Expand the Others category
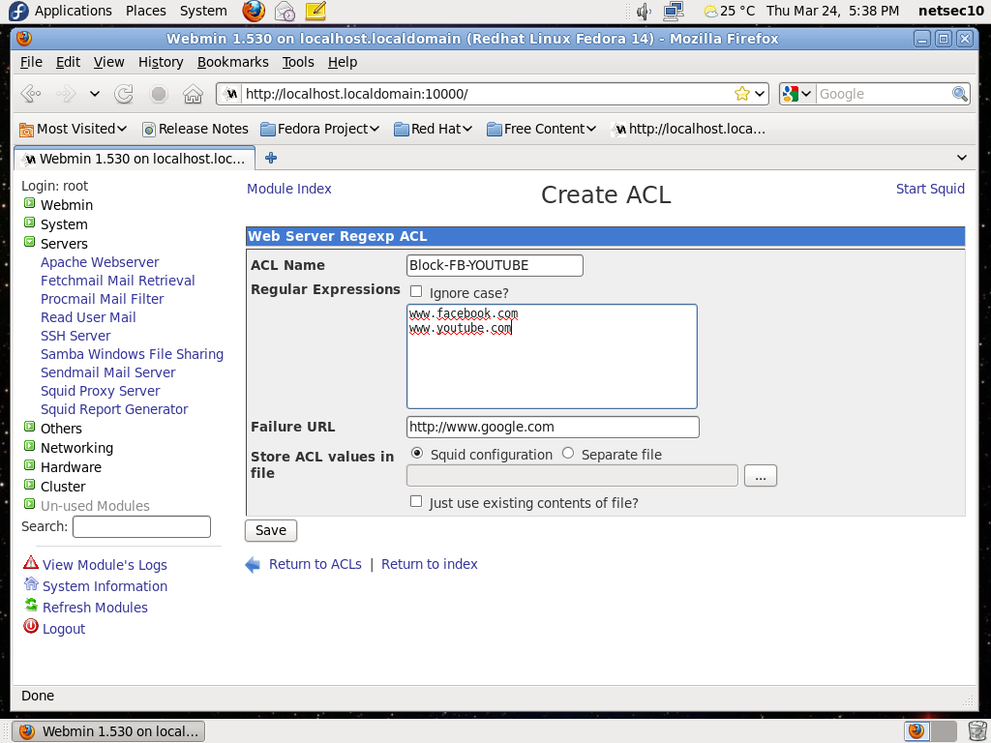The height and width of the screenshot is (743, 991). (x=30, y=427)
